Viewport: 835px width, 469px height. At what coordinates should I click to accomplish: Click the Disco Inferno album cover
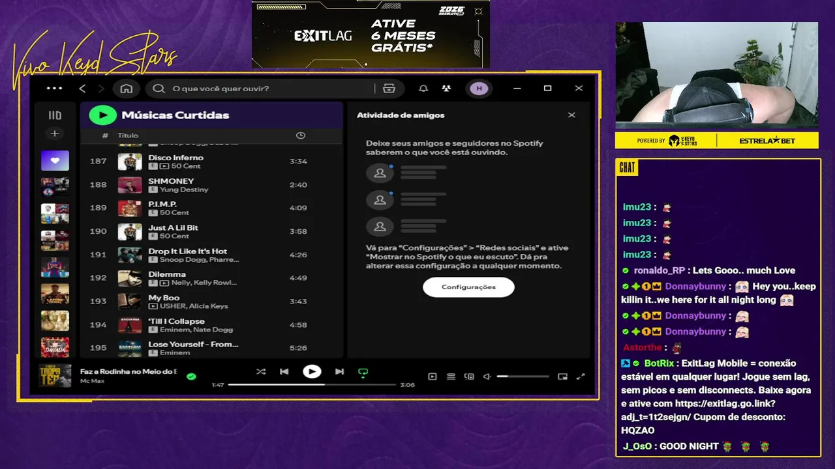click(130, 162)
